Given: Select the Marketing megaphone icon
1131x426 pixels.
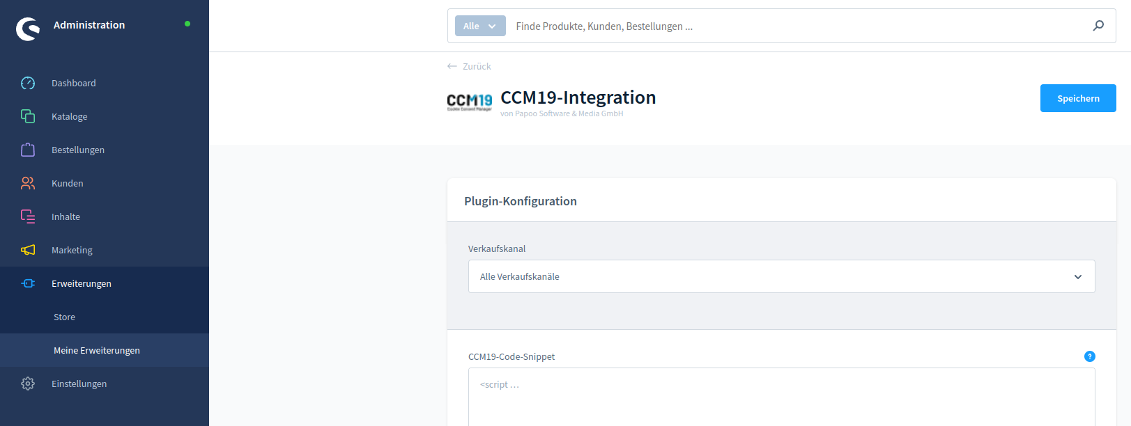Looking at the screenshot, I should (x=28, y=250).
